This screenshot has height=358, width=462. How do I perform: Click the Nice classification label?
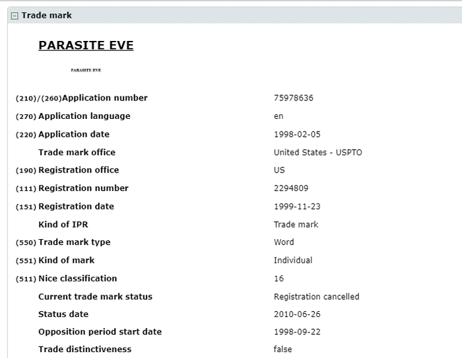pos(78,279)
